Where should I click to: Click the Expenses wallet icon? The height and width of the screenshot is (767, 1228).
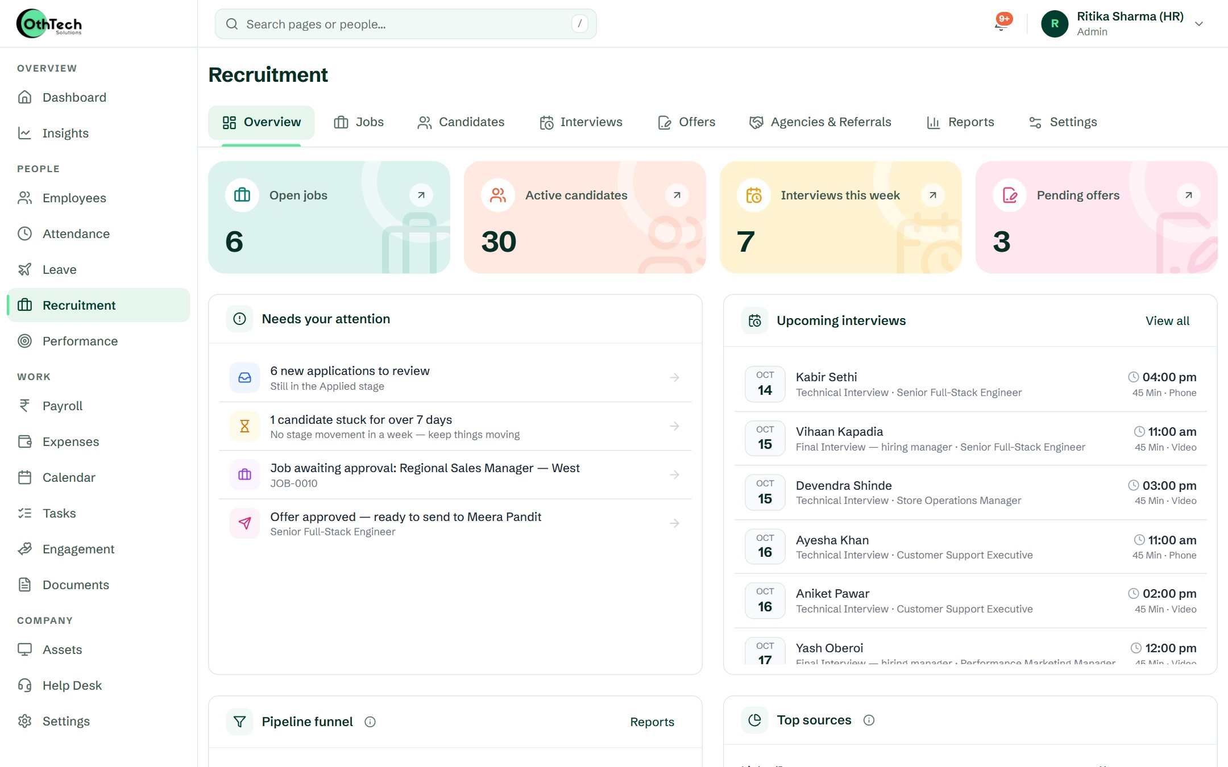[x=24, y=441]
